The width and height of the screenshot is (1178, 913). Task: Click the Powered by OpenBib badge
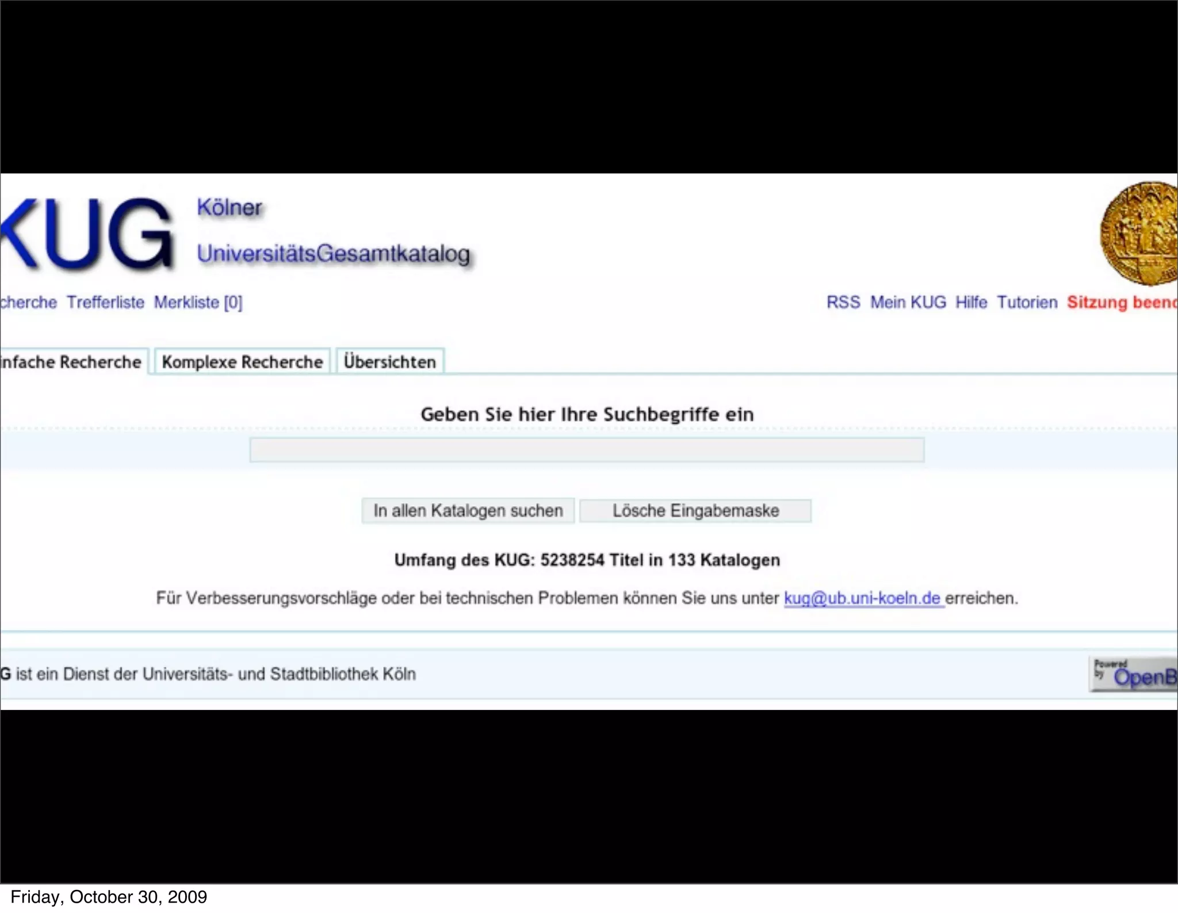pyautogui.click(x=1134, y=674)
